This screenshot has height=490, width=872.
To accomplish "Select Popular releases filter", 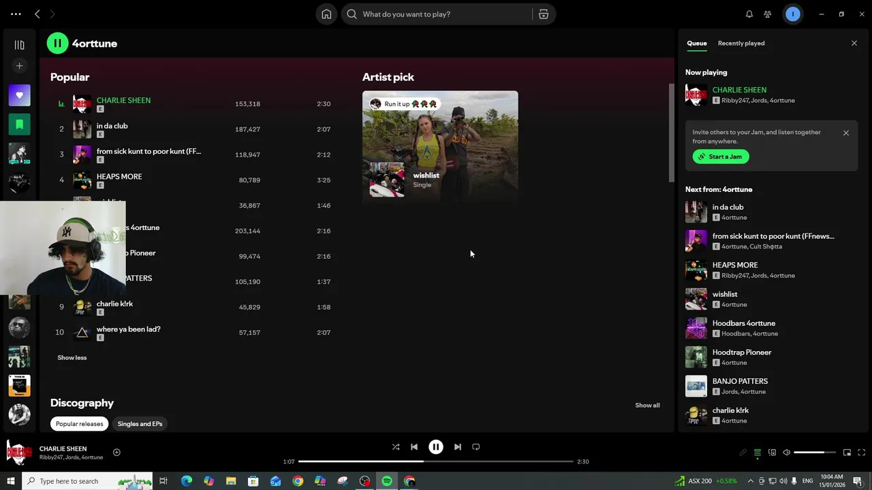I will pos(79,424).
